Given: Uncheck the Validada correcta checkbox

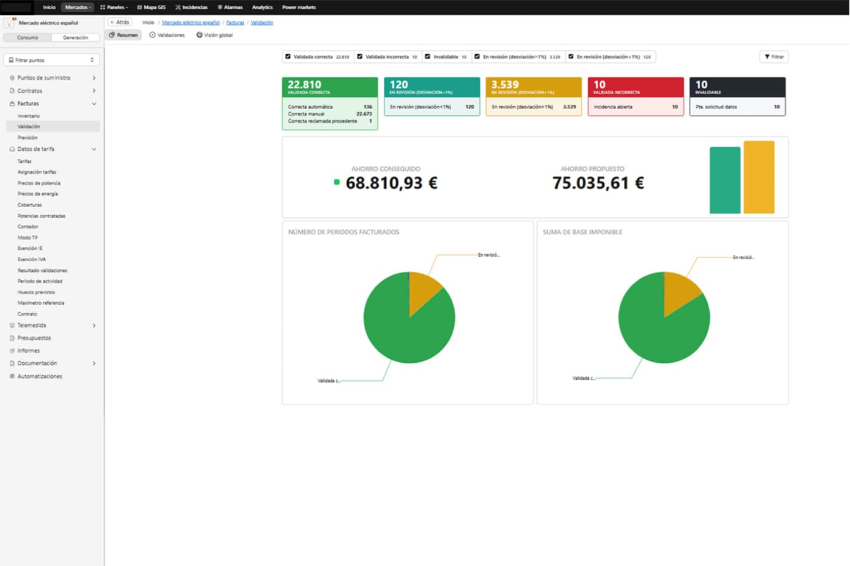Looking at the screenshot, I should (288, 57).
